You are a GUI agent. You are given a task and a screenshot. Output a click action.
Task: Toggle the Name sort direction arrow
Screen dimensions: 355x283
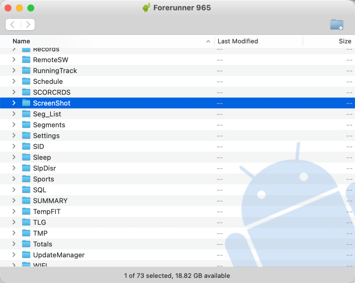pyautogui.click(x=208, y=41)
